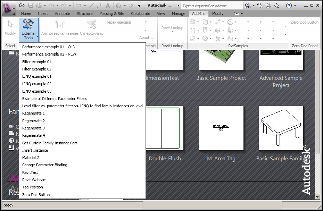Click the Zero Doc Button

305,22
